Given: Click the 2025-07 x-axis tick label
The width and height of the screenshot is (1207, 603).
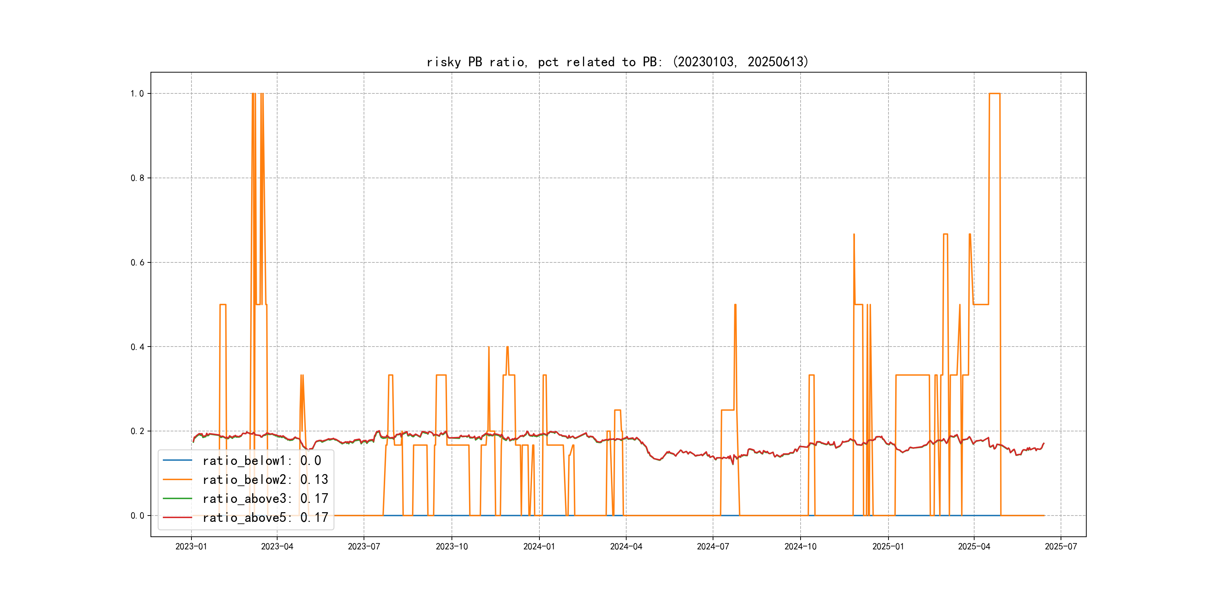Looking at the screenshot, I should point(1061,546).
